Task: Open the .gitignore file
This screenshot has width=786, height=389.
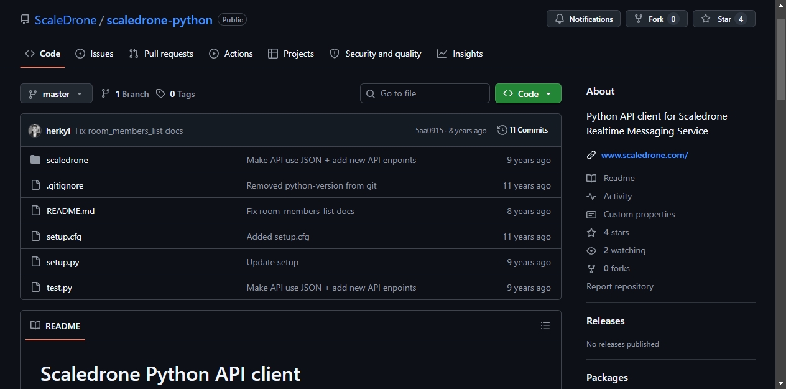Action: [x=65, y=185]
